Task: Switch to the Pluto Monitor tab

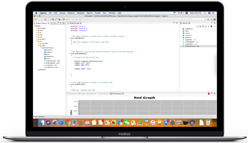Action: 103,94
